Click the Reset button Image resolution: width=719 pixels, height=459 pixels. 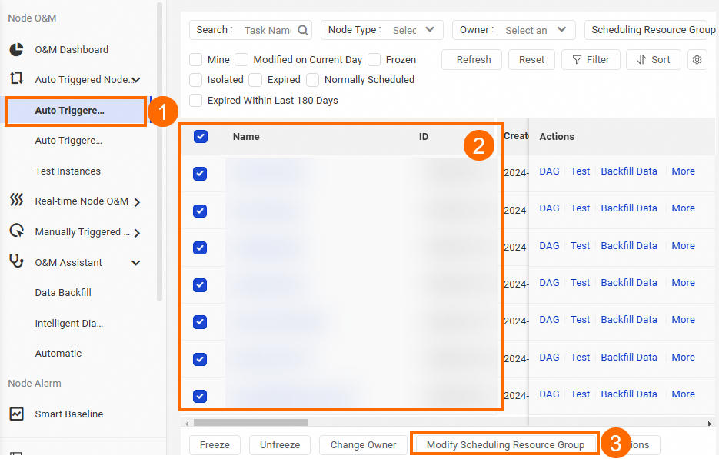click(531, 60)
